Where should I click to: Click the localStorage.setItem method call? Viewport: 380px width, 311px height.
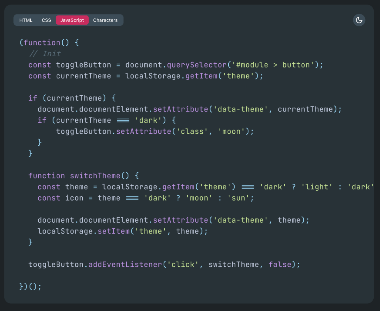coord(114,231)
